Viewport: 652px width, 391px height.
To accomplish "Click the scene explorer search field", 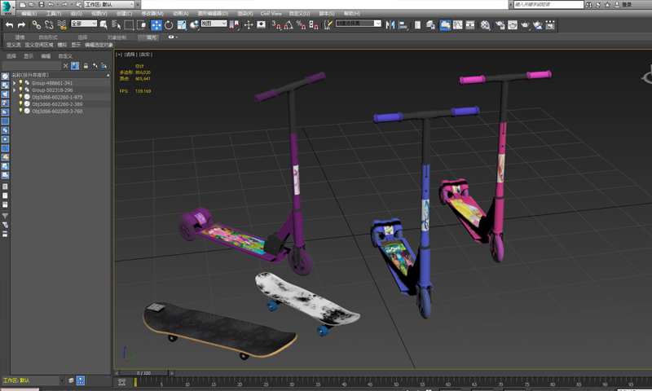I will (33, 66).
